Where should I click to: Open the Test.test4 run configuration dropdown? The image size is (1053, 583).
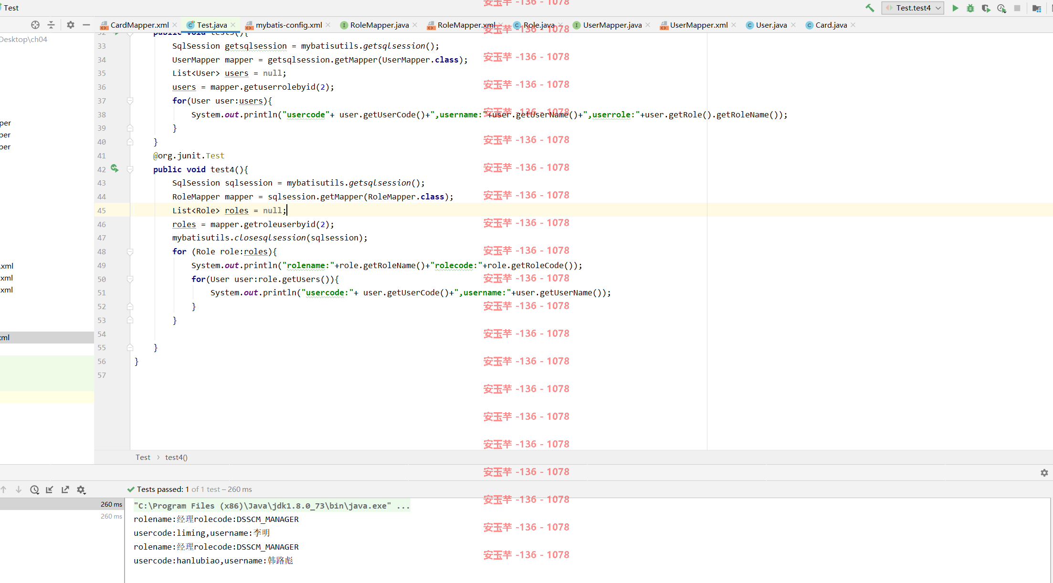913,8
